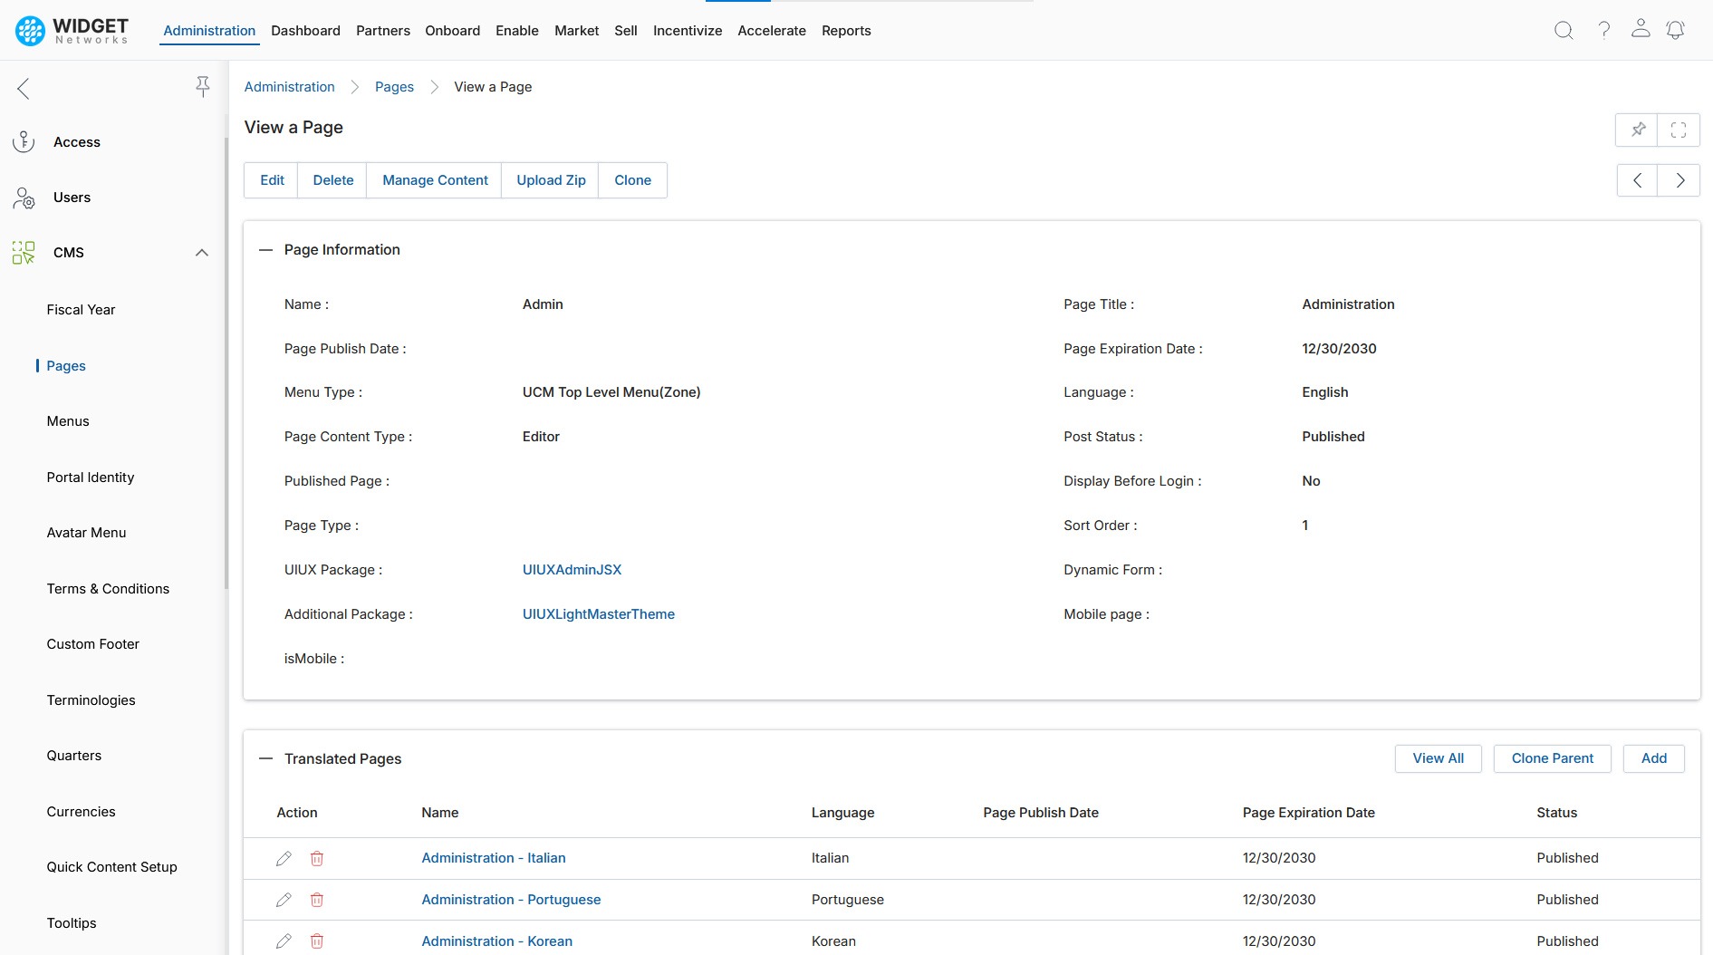Open the UIUXAdminJSX package link
The height and width of the screenshot is (955, 1713).
click(x=572, y=570)
